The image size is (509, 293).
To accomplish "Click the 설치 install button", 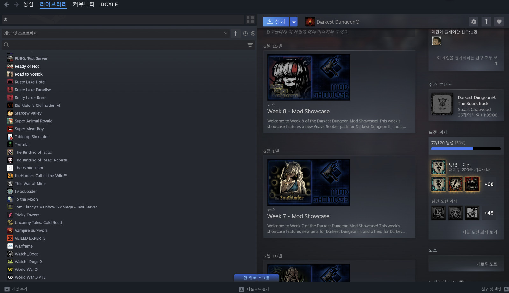I will click(276, 22).
